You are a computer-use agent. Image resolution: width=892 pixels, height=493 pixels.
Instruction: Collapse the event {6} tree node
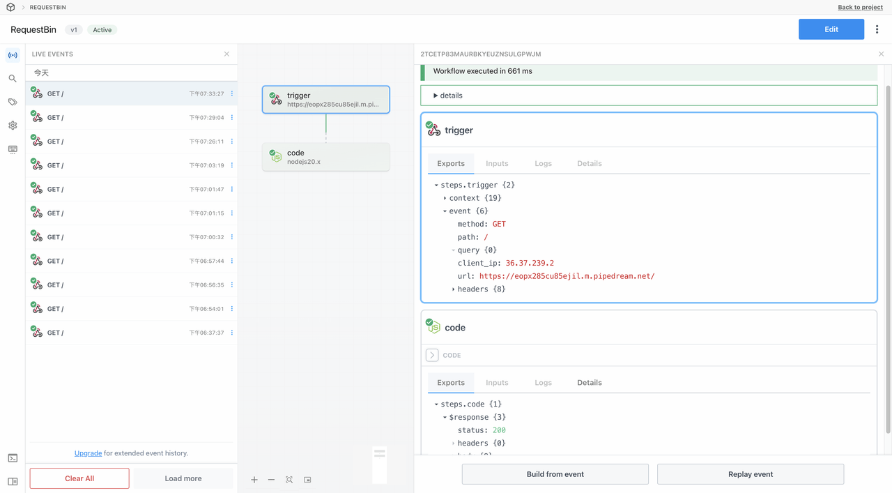click(445, 211)
